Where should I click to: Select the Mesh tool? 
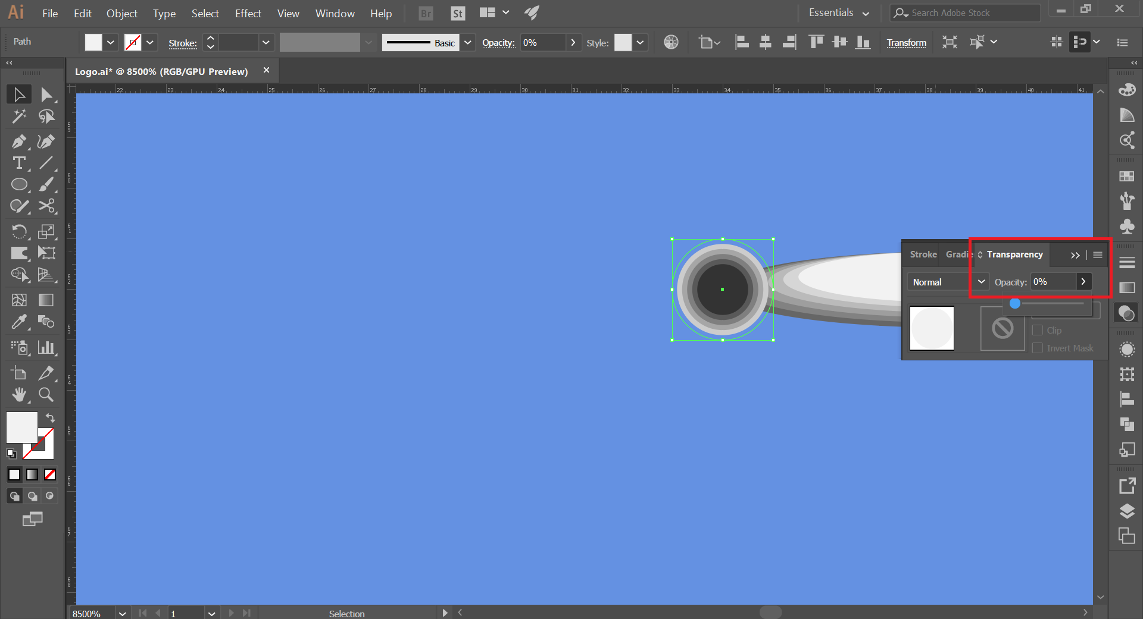pos(19,300)
